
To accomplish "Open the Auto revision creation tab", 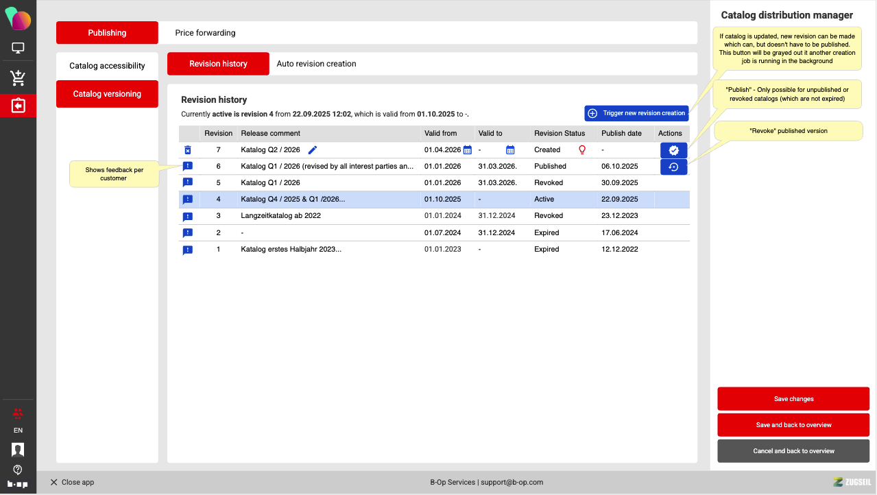I will (x=316, y=64).
